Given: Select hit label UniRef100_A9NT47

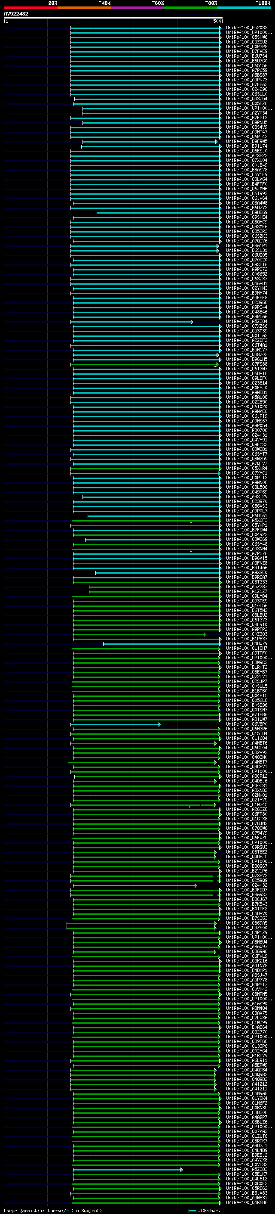Looking at the screenshot, I should click(247, 132).
